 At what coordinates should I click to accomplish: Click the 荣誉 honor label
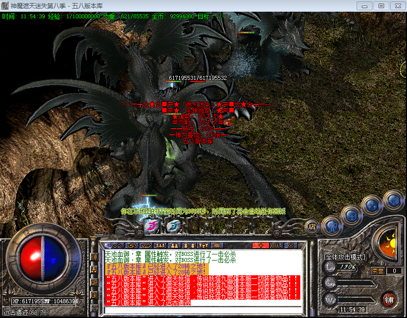click(x=378, y=271)
